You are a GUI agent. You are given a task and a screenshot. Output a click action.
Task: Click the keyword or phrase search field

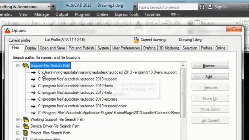tap(168, 7)
